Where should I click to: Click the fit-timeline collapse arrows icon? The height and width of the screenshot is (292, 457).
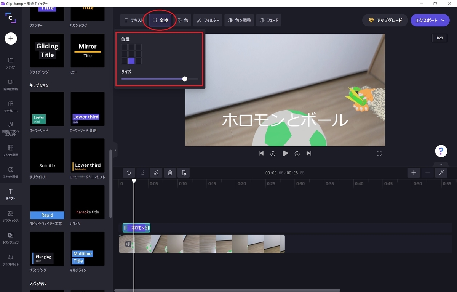click(441, 173)
